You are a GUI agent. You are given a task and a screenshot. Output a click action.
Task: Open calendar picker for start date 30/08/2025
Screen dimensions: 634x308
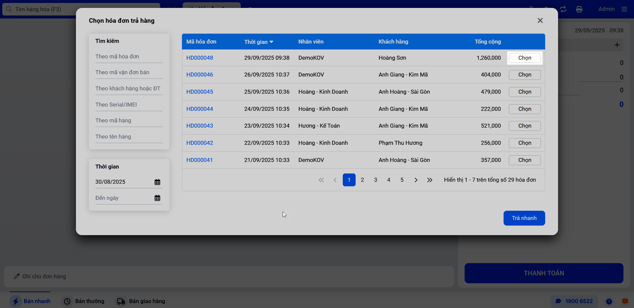coord(157,182)
